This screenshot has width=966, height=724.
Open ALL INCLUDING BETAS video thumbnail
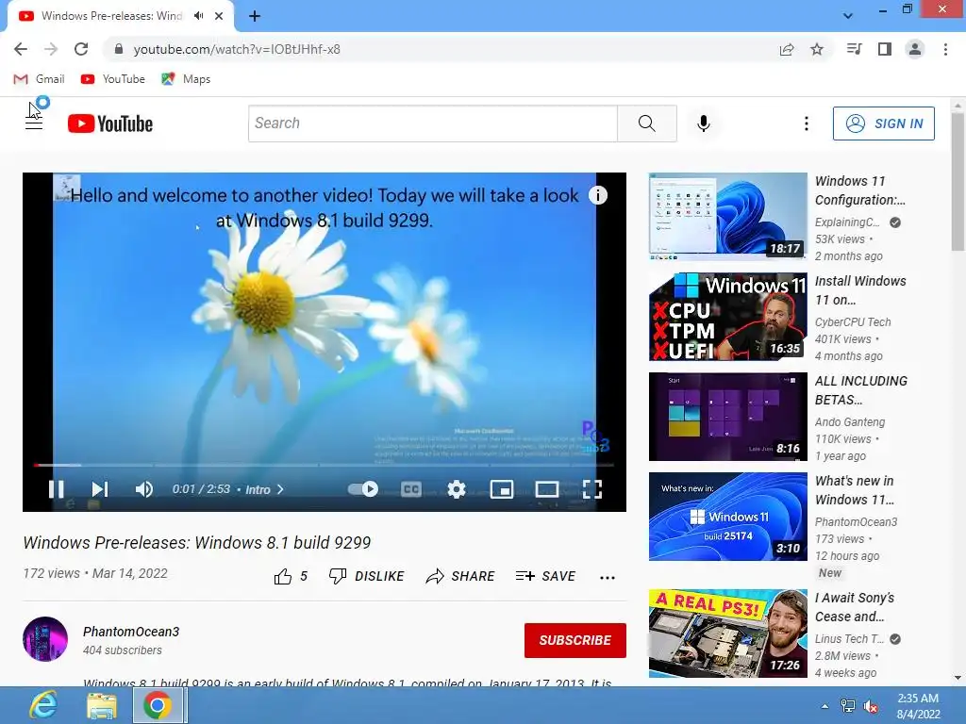point(727,416)
